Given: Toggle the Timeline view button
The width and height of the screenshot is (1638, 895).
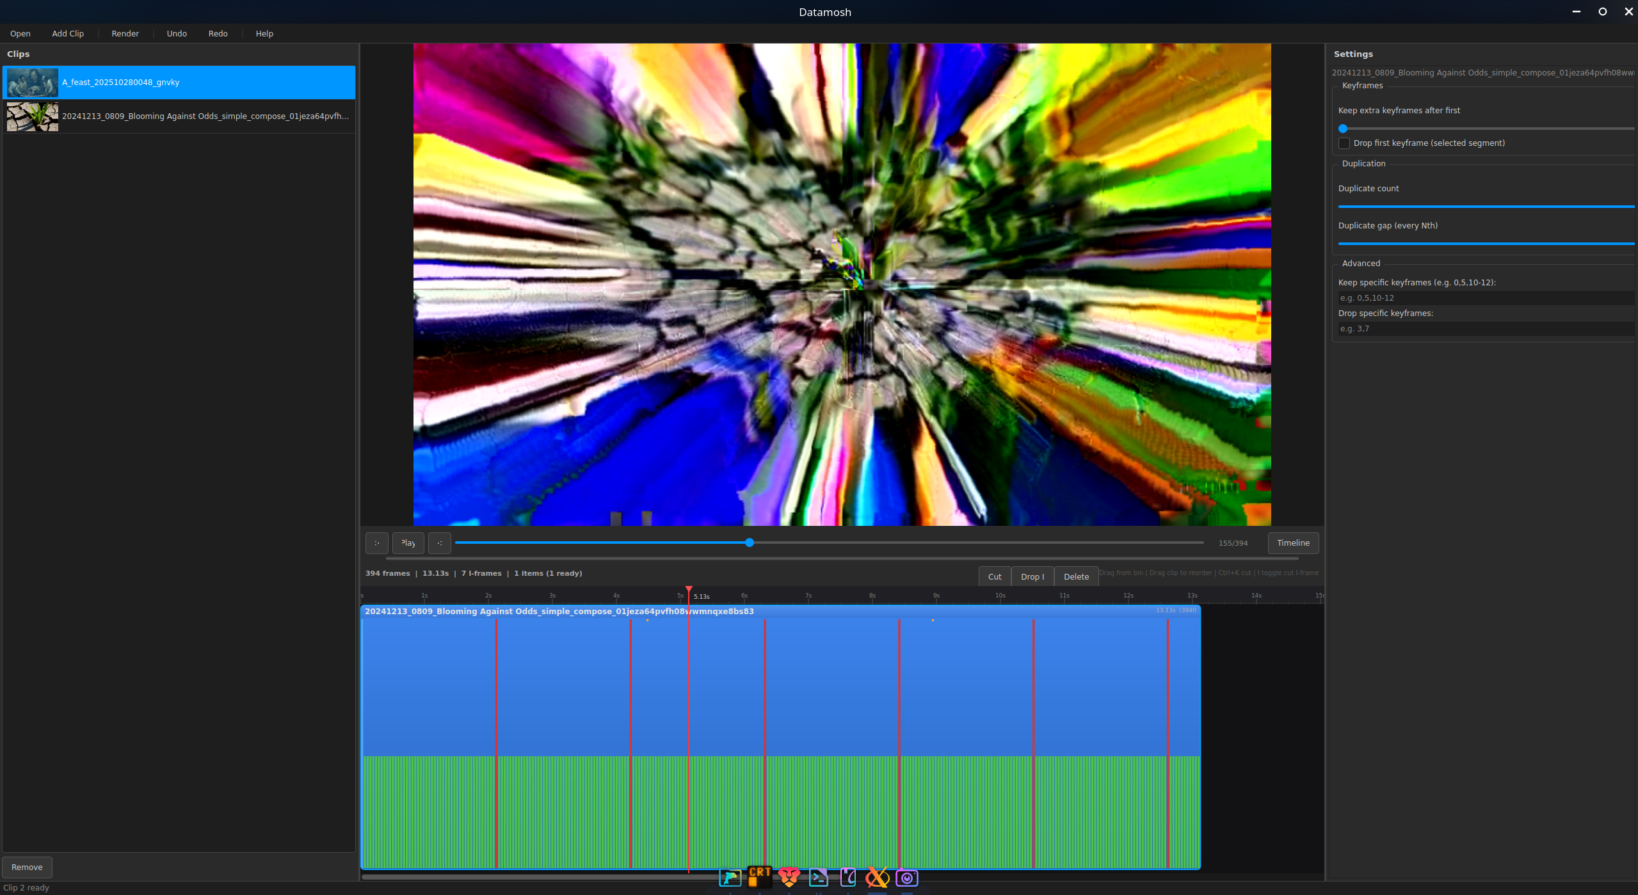Looking at the screenshot, I should 1292,543.
